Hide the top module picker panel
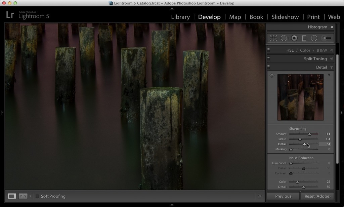Screen dimensions: 344x207 tap(172, 8)
